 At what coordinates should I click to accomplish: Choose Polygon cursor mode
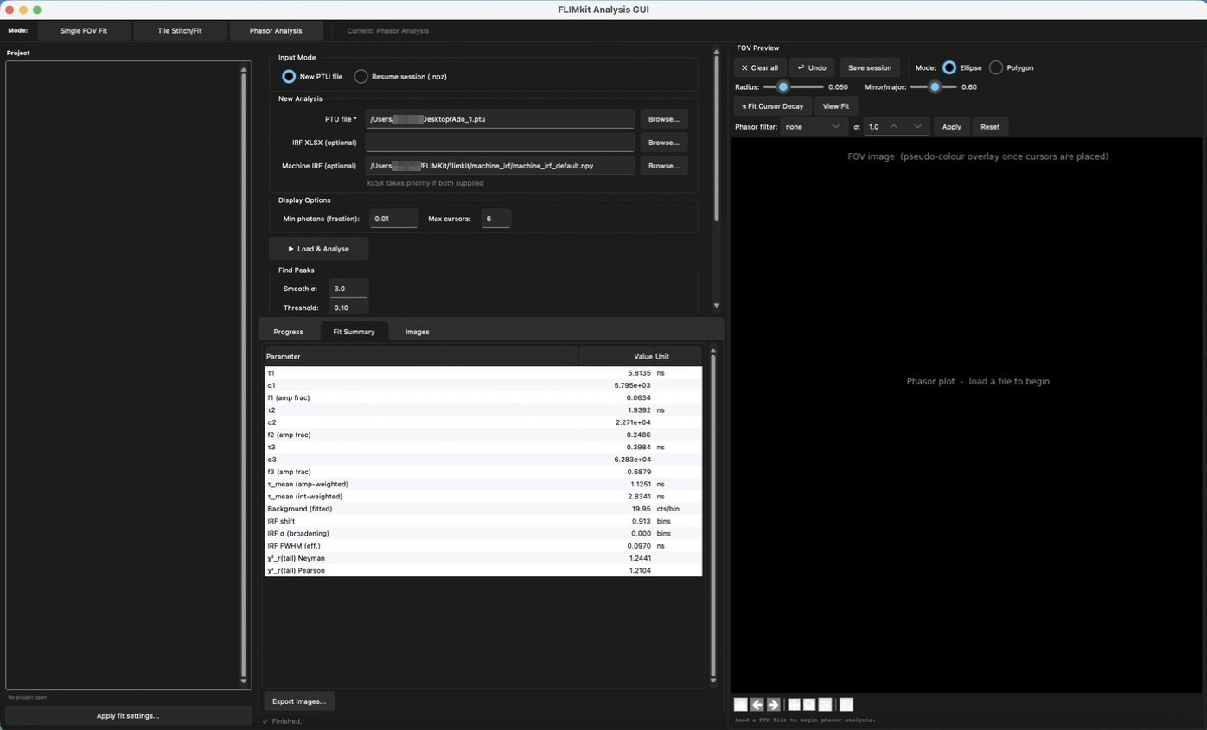[x=996, y=67]
